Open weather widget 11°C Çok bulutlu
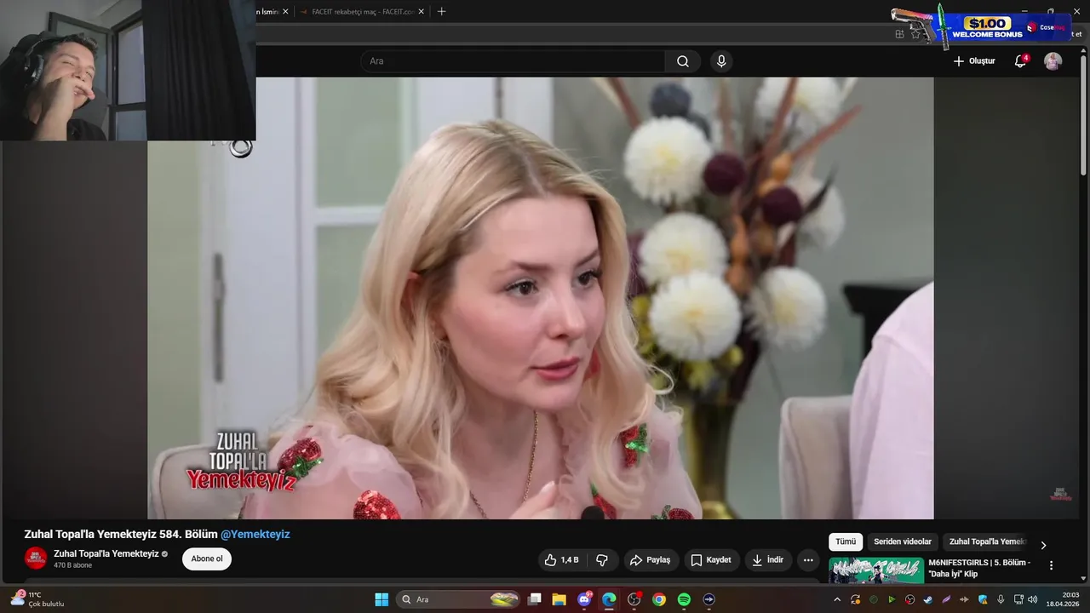Screen dimensions: 1090x613 pos(37,599)
